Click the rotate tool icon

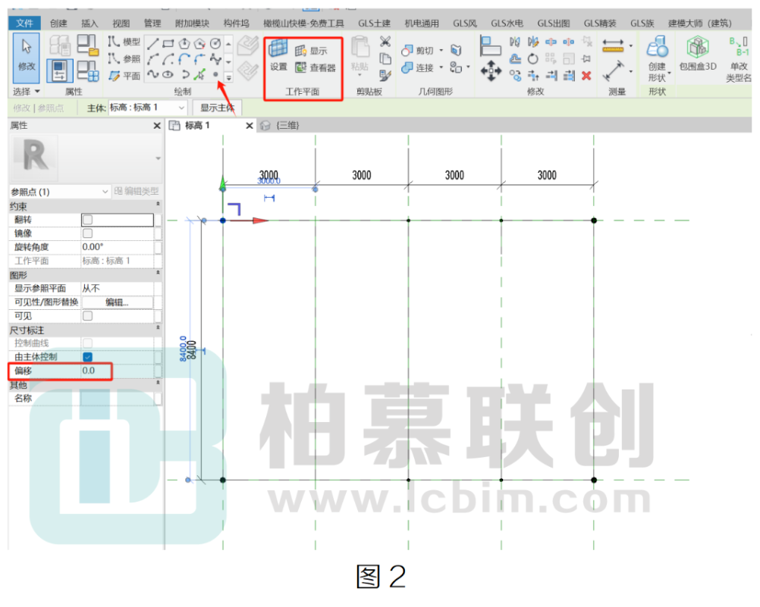pos(532,58)
